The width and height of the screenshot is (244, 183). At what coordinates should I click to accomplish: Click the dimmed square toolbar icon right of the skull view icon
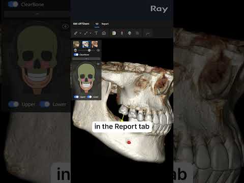(137, 33)
